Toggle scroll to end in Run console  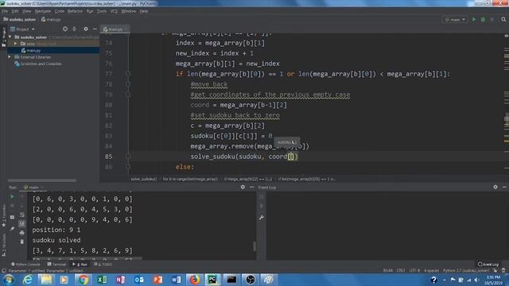click(22, 224)
